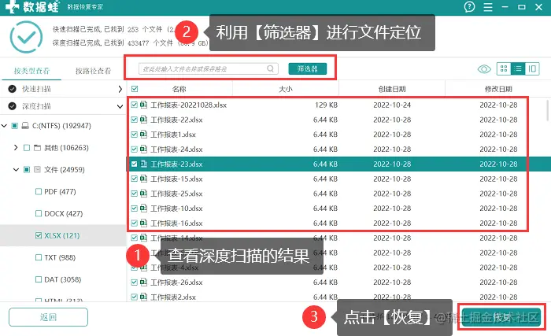The image size is (551, 336).
Task: Uncheck 工作报表-20221028.xlsx checkbox
Action: coord(134,105)
